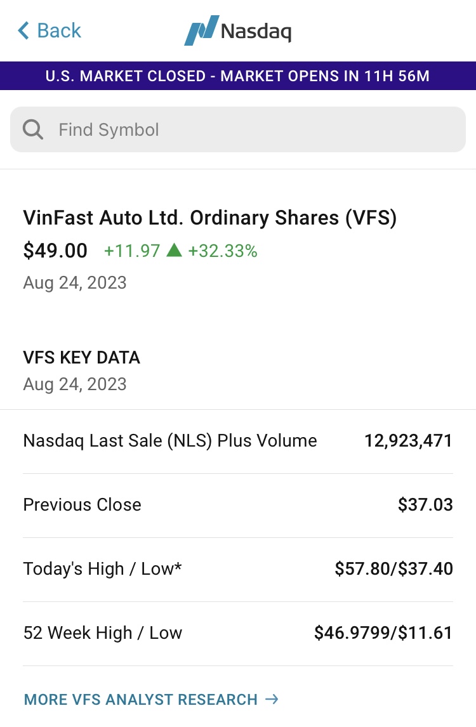The image size is (476, 727).
Task: Tap the $49.00 share price
Action: [x=55, y=251]
